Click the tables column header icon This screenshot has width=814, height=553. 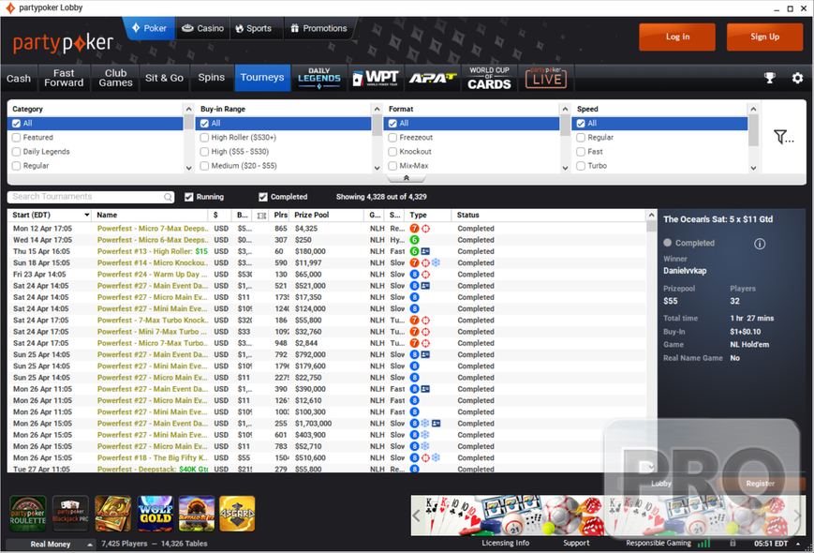click(x=261, y=216)
